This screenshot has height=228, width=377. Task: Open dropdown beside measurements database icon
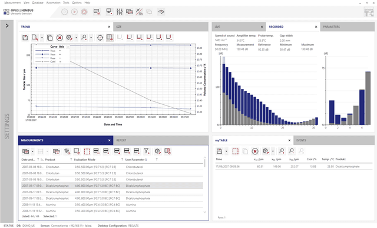pos(32,151)
